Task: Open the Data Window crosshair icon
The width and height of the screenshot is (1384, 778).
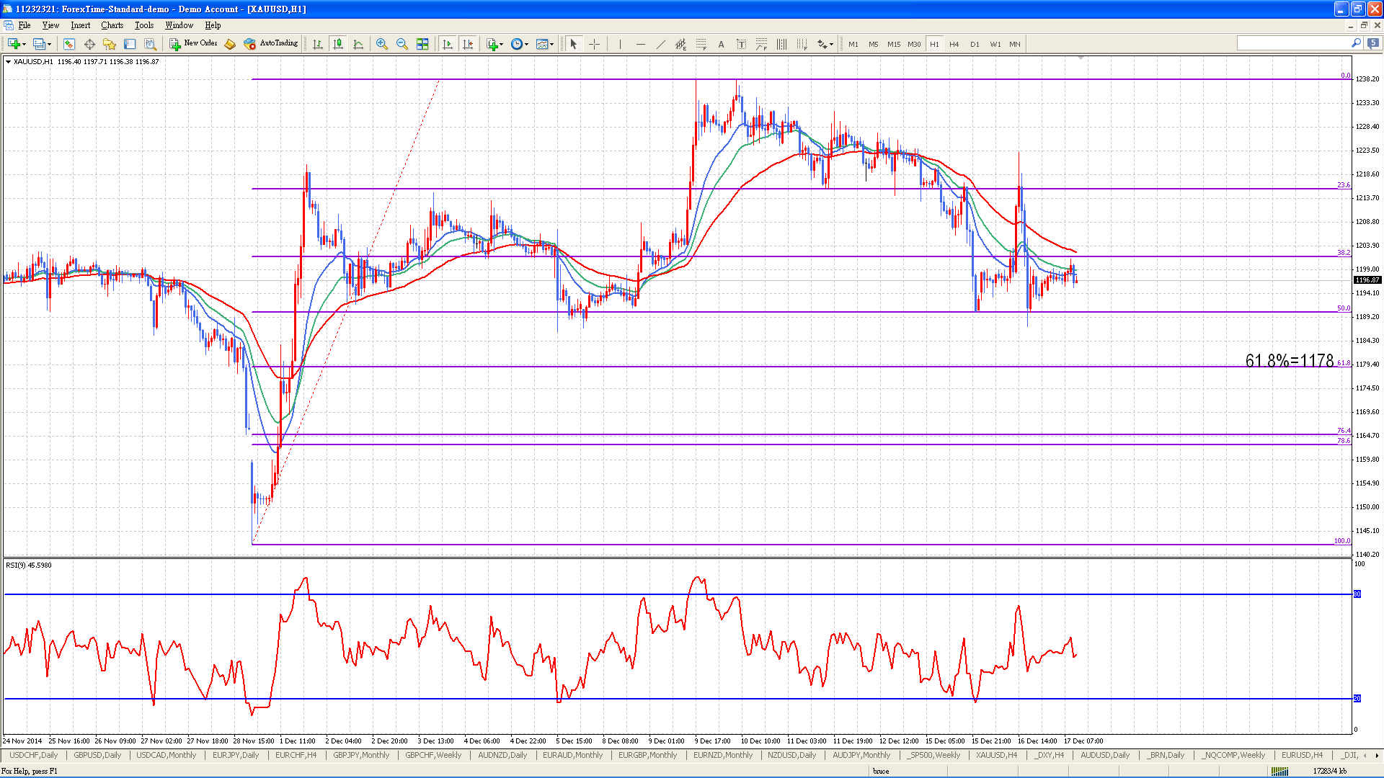Action: tap(89, 44)
